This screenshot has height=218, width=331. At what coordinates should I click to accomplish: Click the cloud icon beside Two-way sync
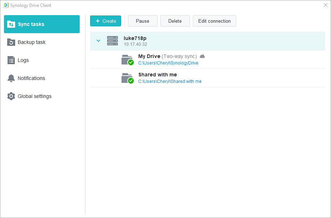point(202,56)
